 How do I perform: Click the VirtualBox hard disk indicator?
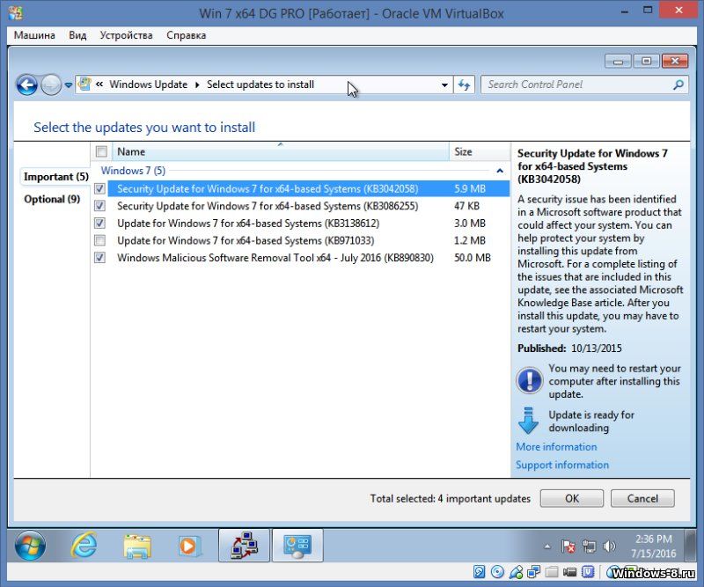(x=479, y=572)
